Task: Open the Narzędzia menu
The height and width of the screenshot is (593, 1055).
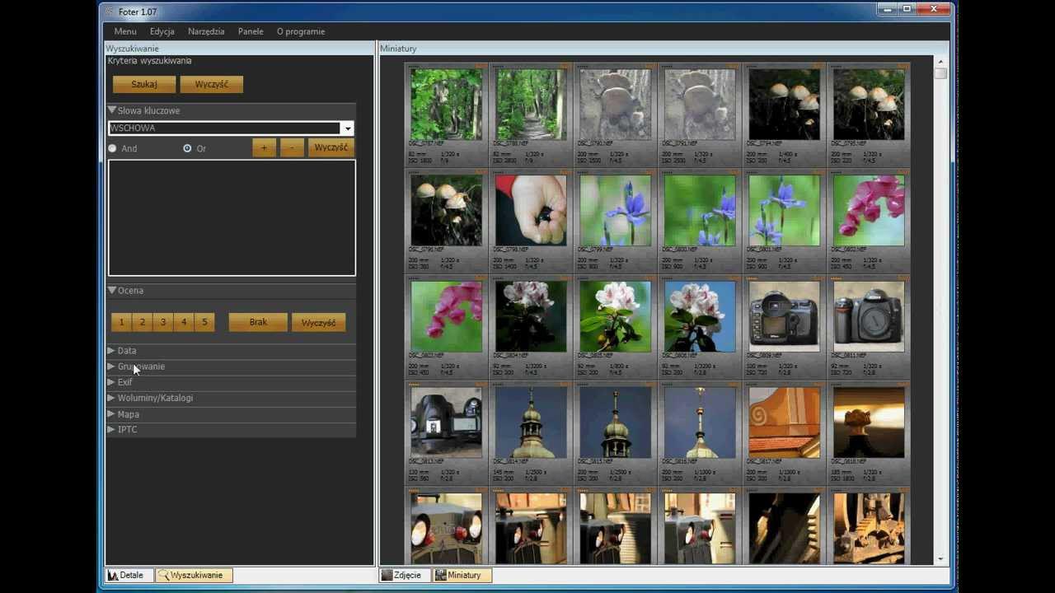Action: 206,31
